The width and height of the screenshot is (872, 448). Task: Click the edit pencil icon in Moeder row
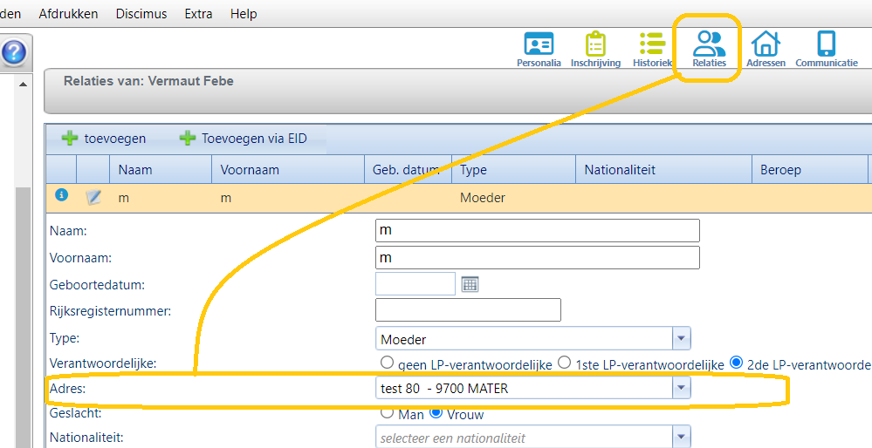pos(93,198)
